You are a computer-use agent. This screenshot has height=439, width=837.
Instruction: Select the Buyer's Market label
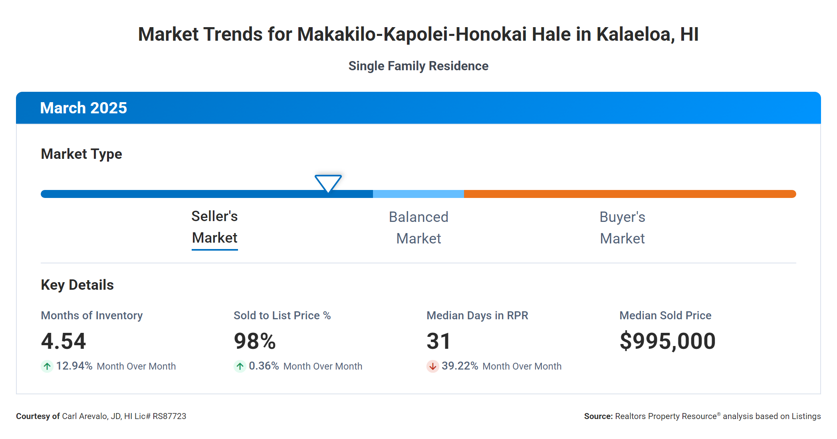tap(622, 227)
